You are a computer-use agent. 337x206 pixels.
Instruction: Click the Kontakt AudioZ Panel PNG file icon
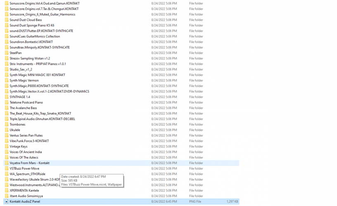pos(6,201)
